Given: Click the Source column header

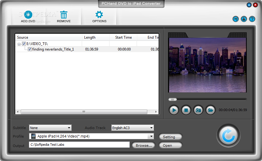Looking at the screenshot, I should (48, 37).
